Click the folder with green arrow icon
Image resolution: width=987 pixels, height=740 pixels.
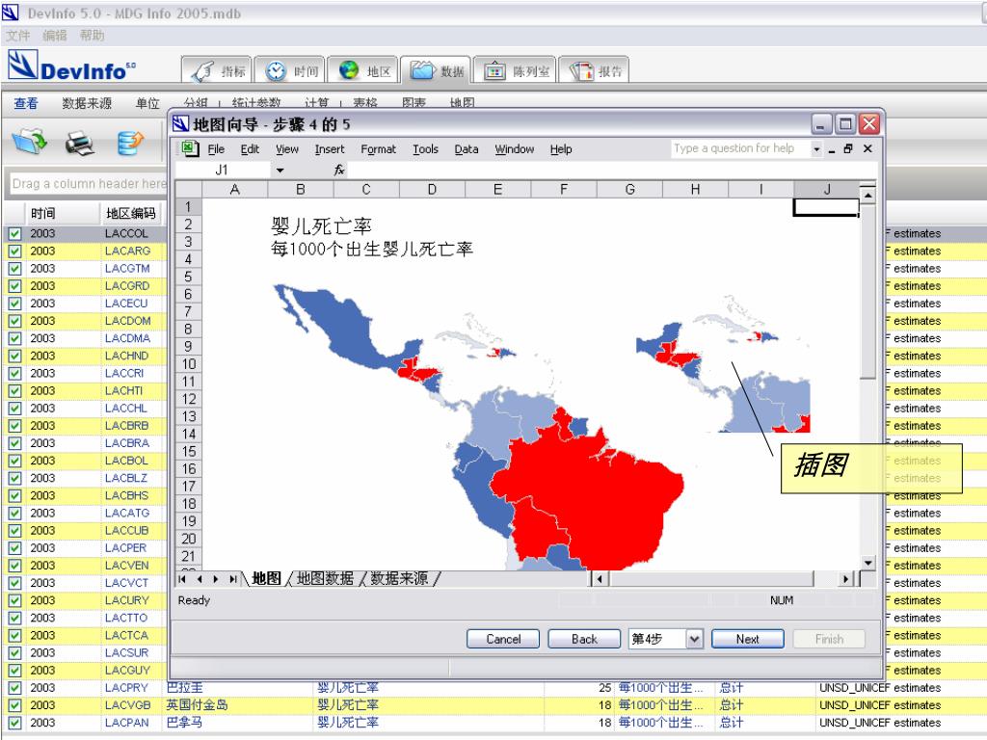[30, 142]
